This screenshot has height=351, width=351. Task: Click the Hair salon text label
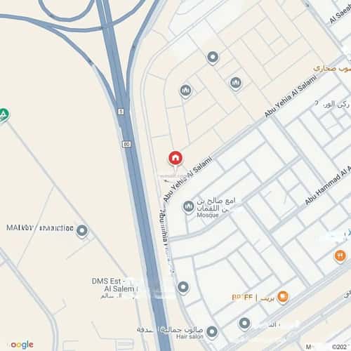[x=190, y=337]
